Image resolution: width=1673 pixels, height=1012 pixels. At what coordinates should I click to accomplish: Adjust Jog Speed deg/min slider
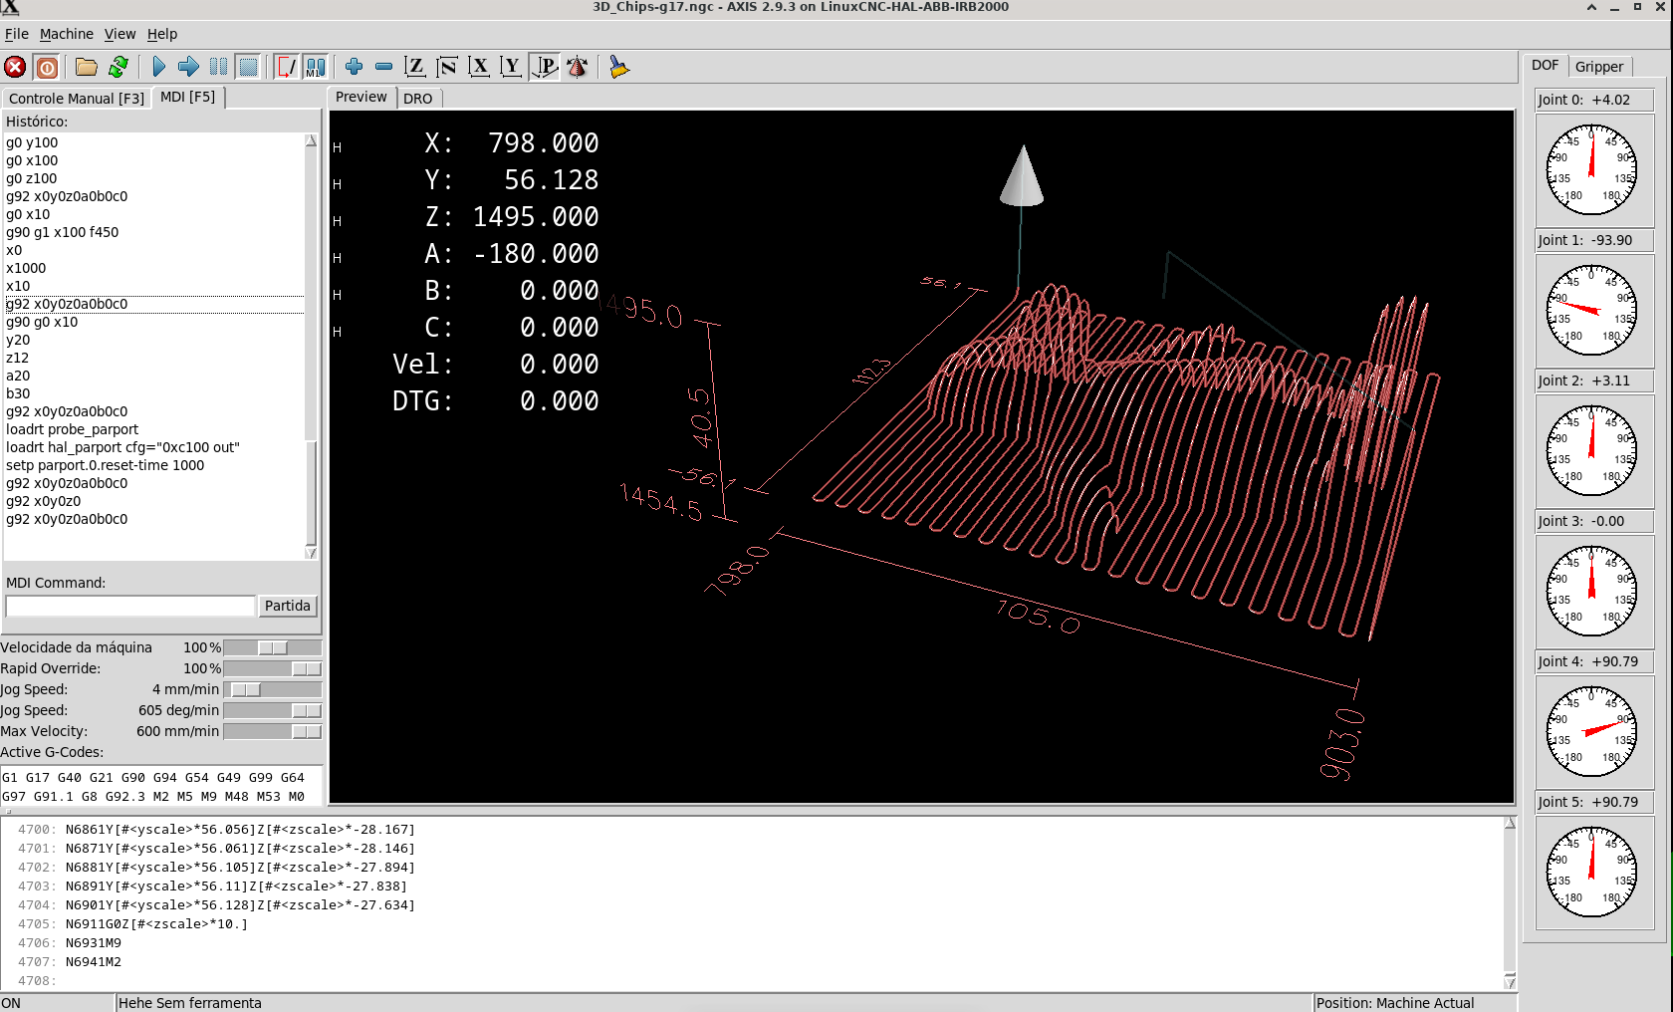point(272,710)
